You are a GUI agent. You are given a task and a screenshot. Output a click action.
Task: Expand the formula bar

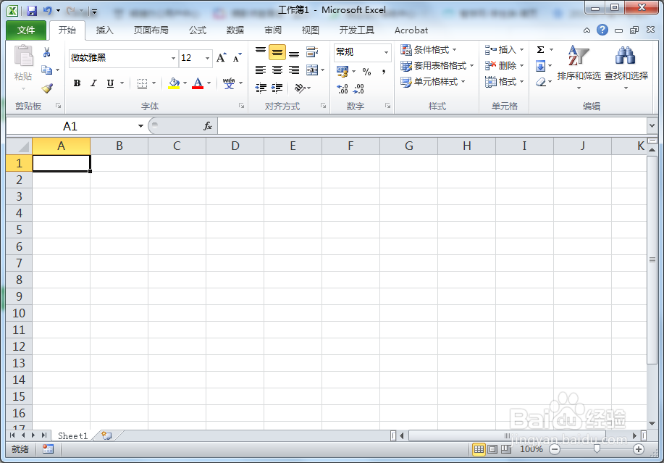coord(652,126)
